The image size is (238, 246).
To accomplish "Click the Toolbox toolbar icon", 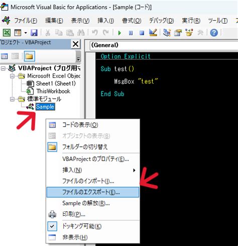I will (200, 33).
